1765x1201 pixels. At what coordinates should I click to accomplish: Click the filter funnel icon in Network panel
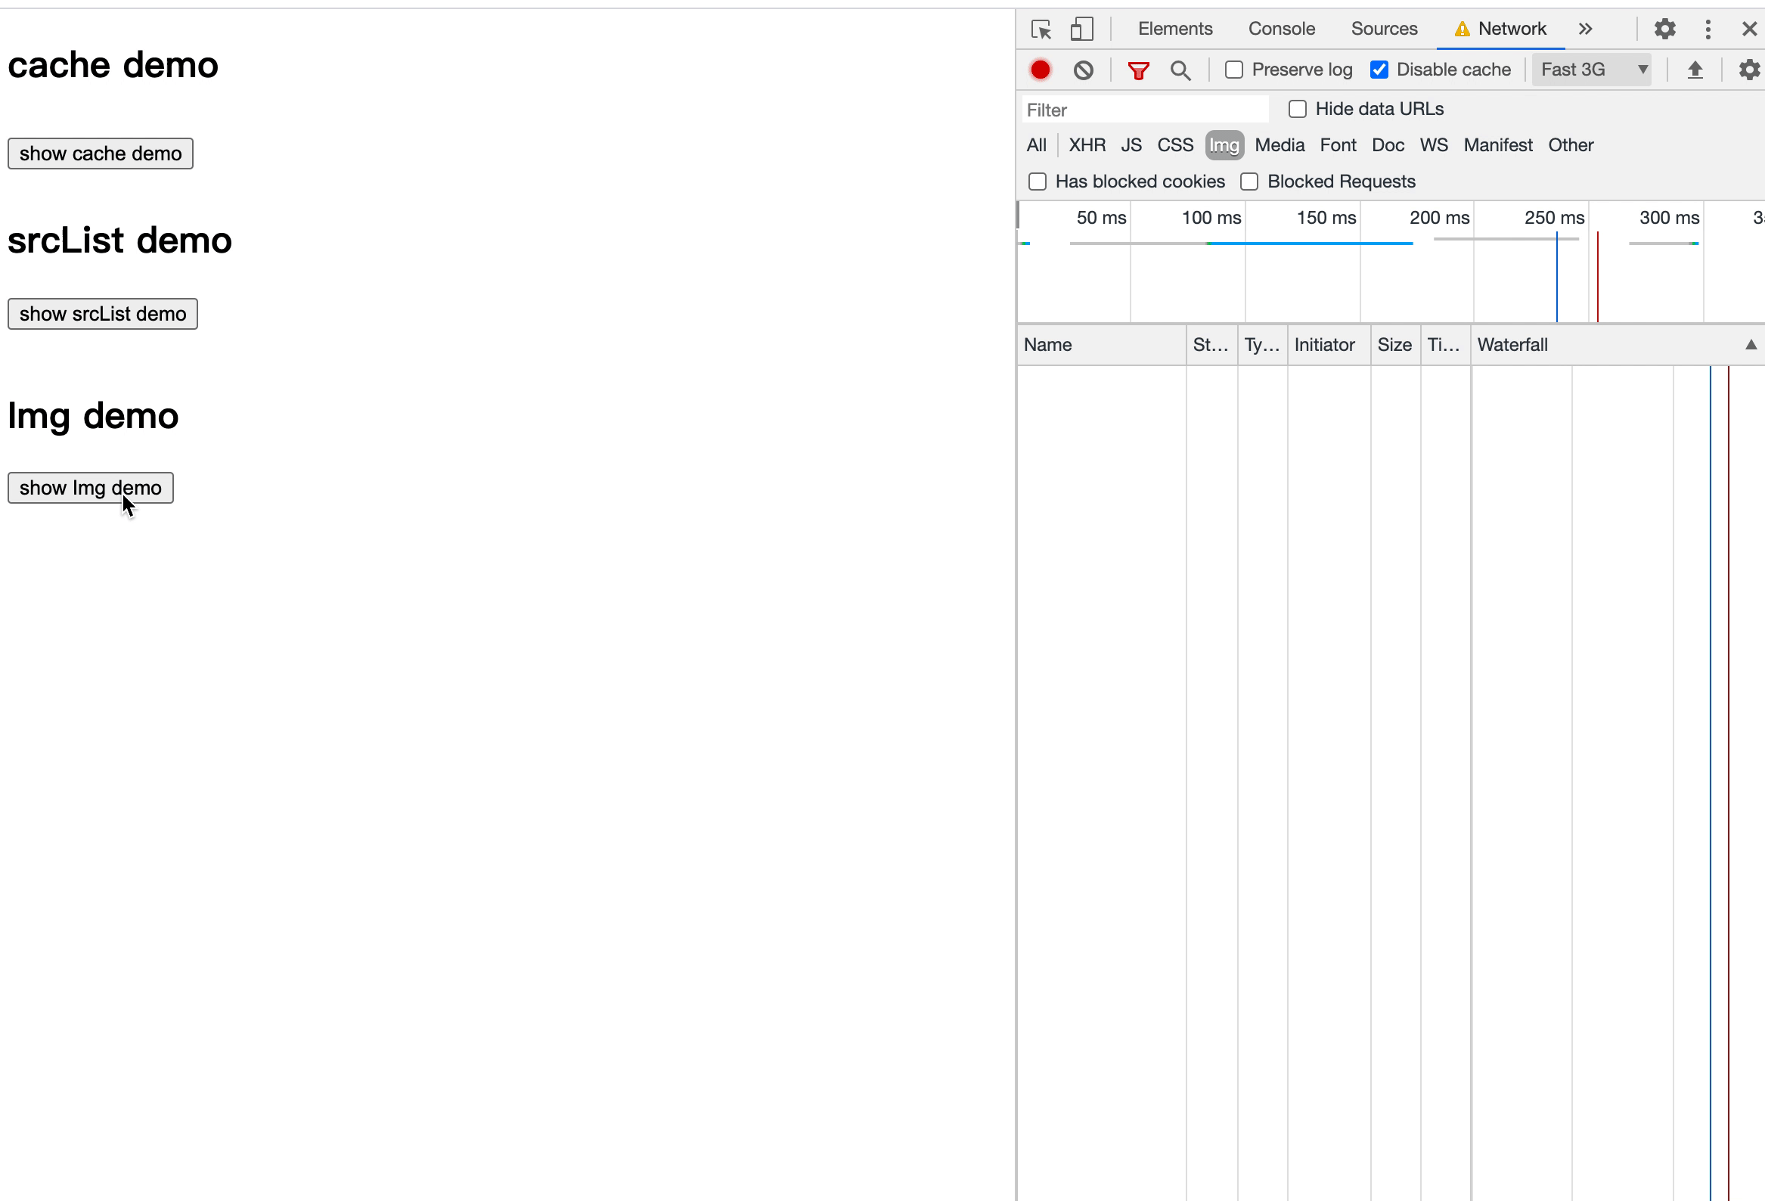(1139, 70)
